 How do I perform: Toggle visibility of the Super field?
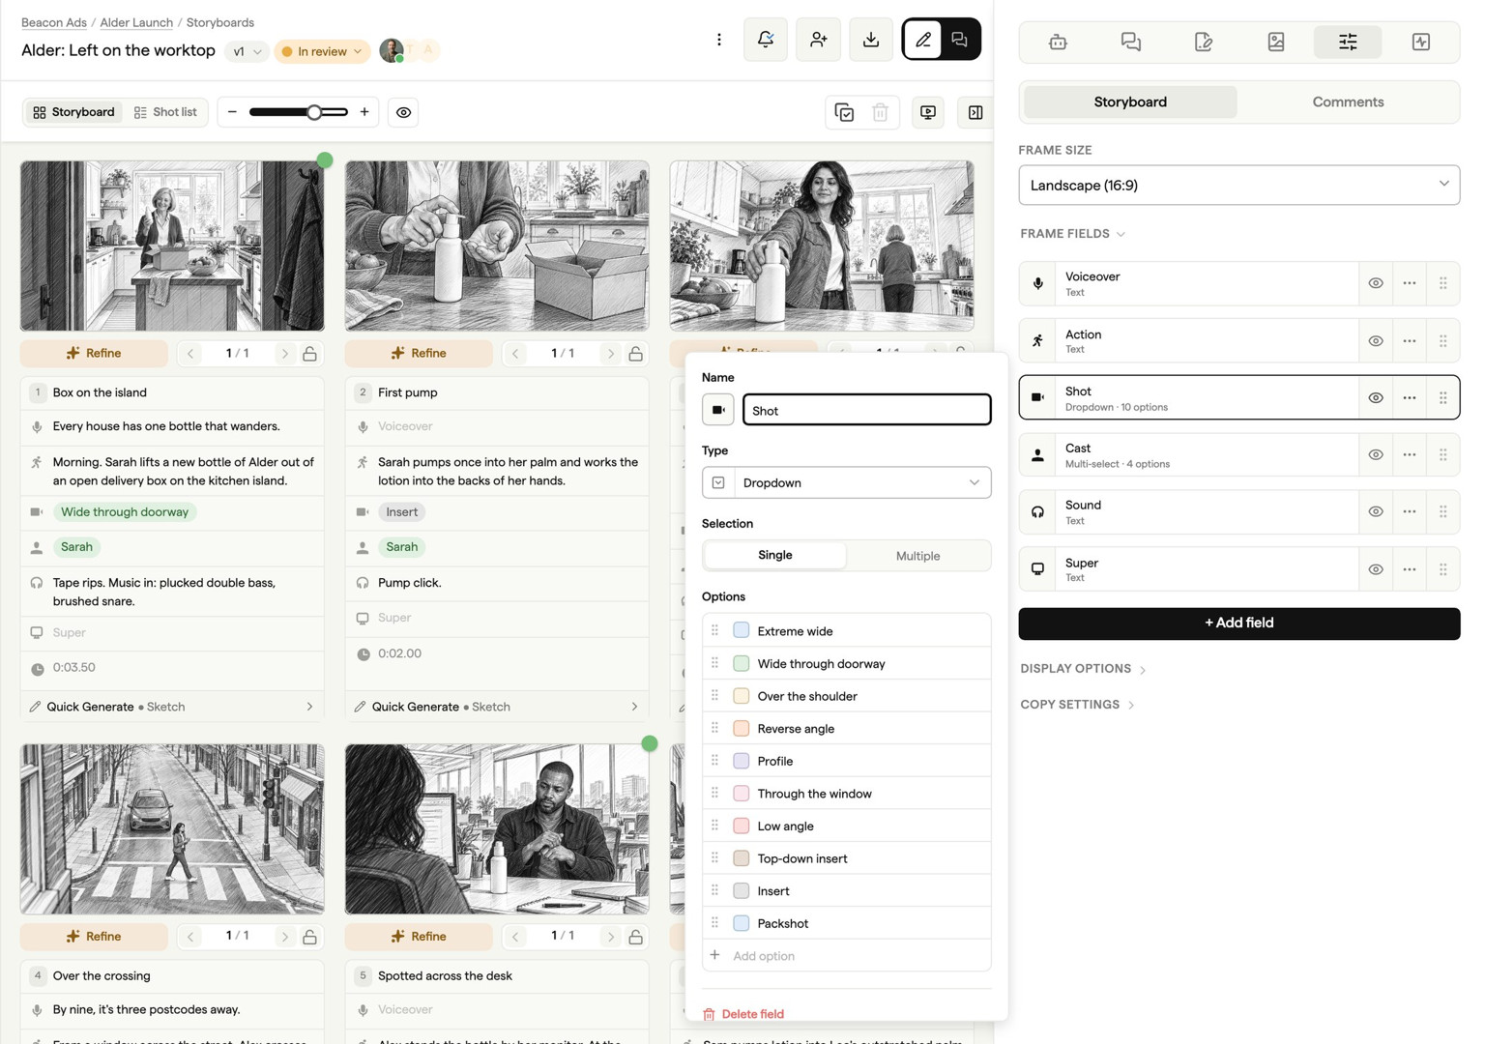[x=1376, y=569]
